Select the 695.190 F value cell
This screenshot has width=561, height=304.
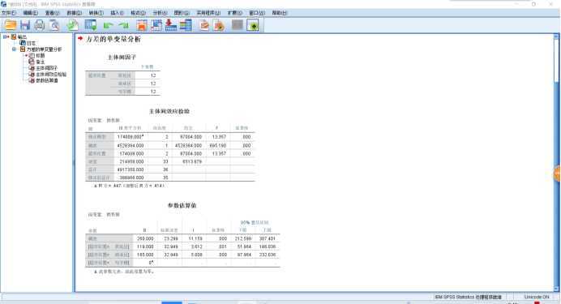218,146
